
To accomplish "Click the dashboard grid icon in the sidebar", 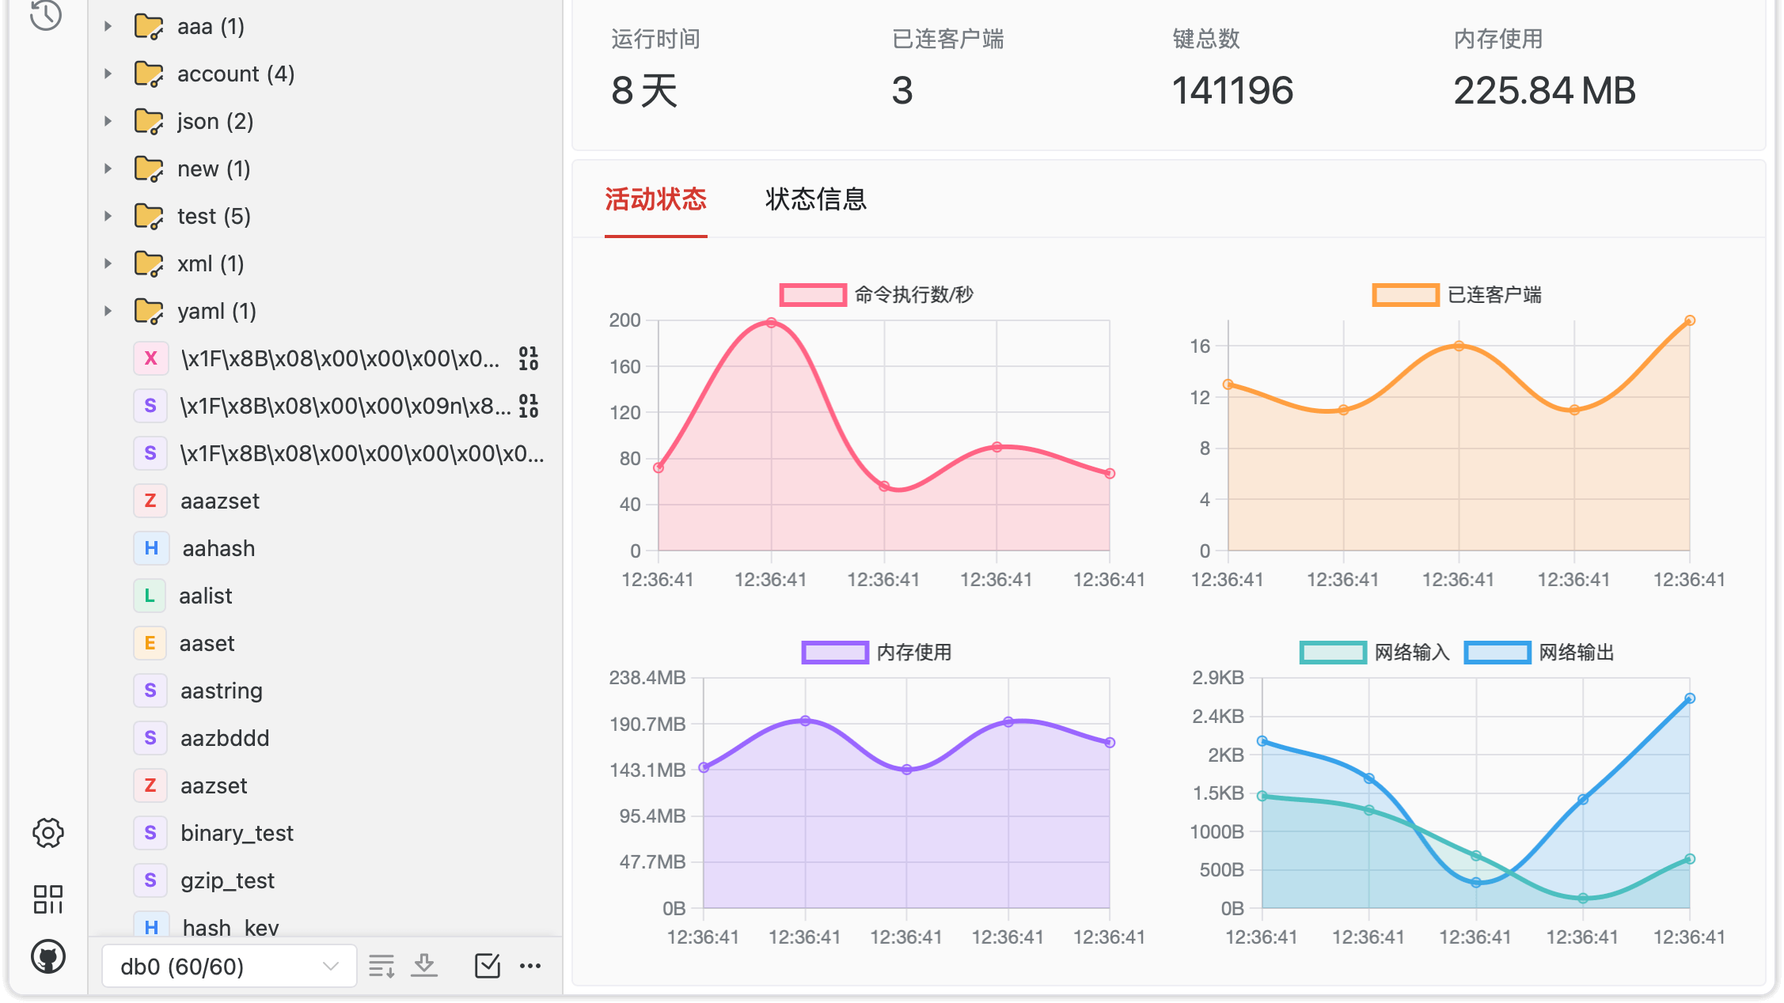I will (x=47, y=899).
